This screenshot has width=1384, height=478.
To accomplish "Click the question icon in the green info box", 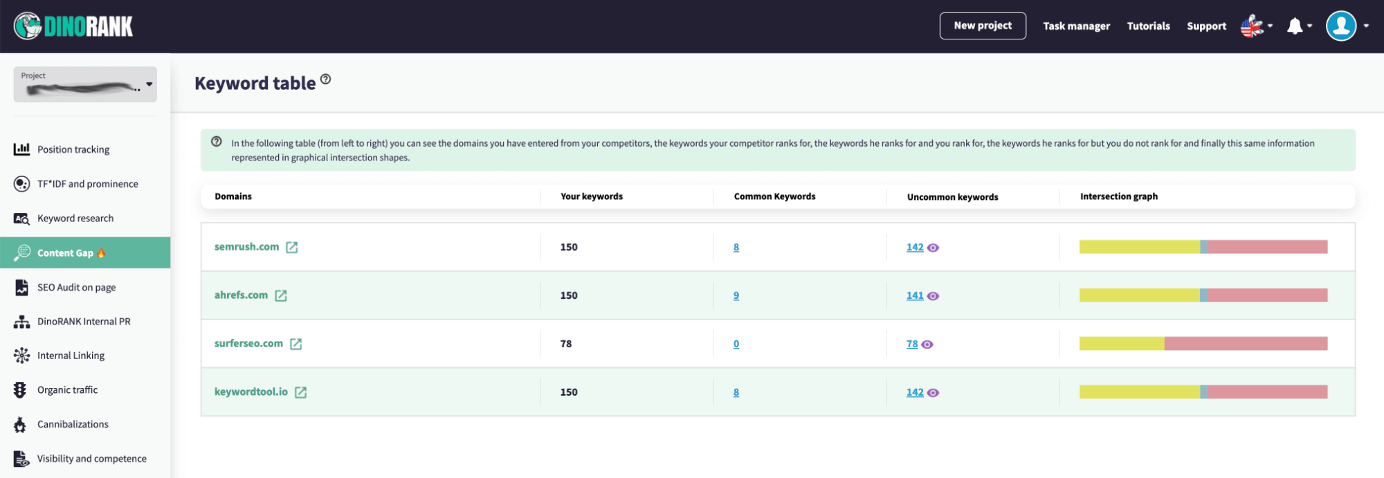I will pos(217,142).
